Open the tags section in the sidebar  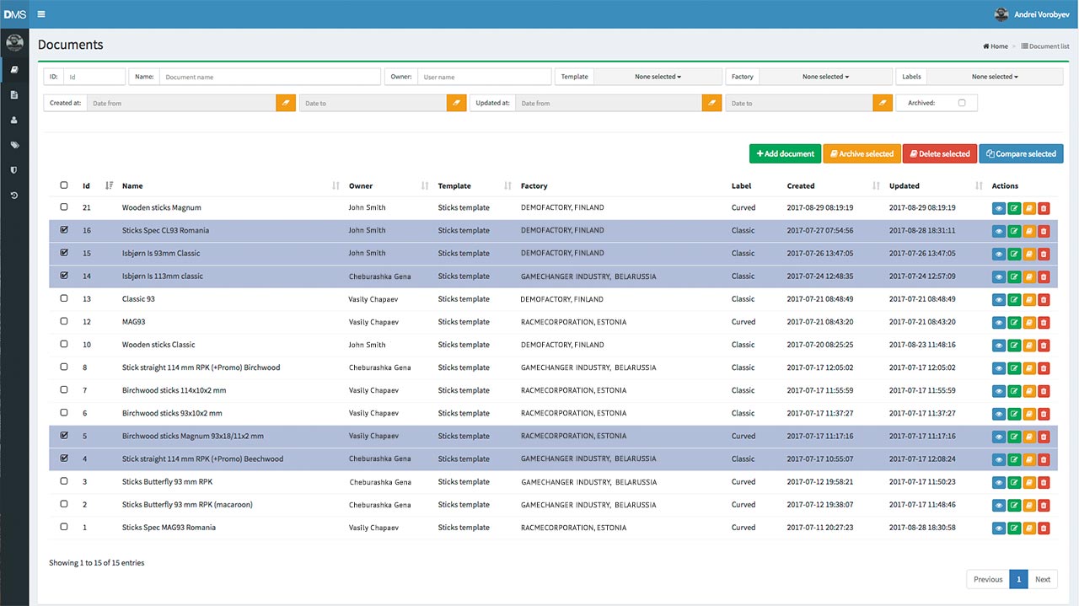[x=14, y=145]
